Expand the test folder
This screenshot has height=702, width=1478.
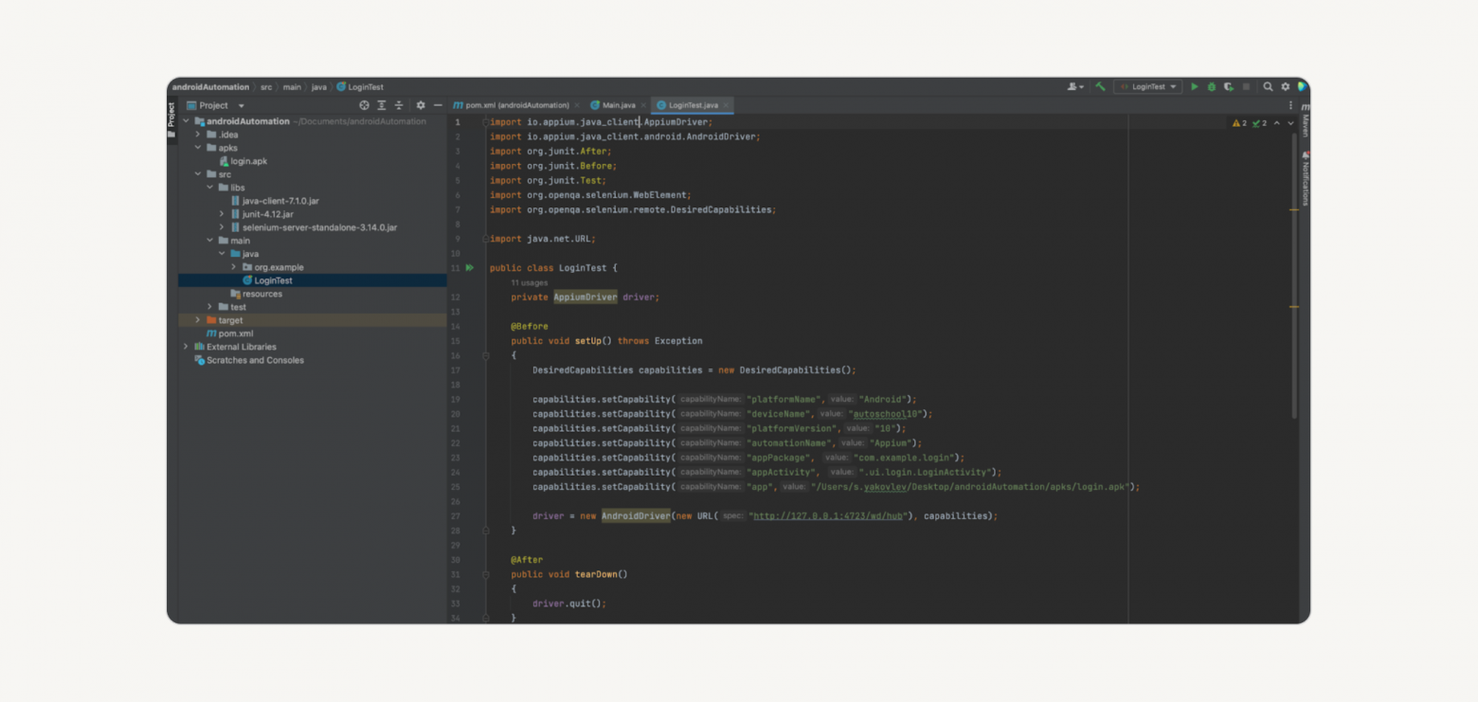coord(210,307)
